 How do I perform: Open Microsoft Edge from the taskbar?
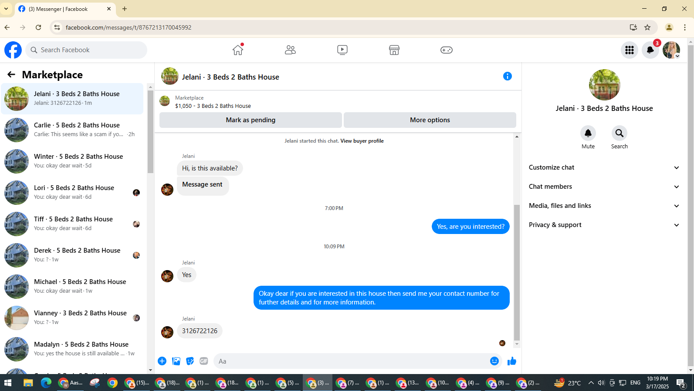click(x=46, y=383)
